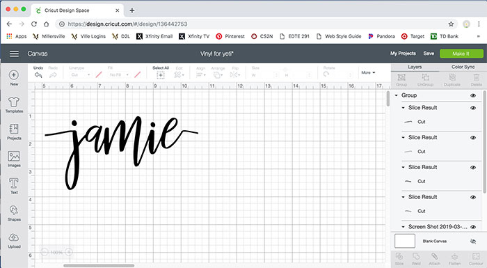
Task: Click the Select All icon
Action: point(161,75)
